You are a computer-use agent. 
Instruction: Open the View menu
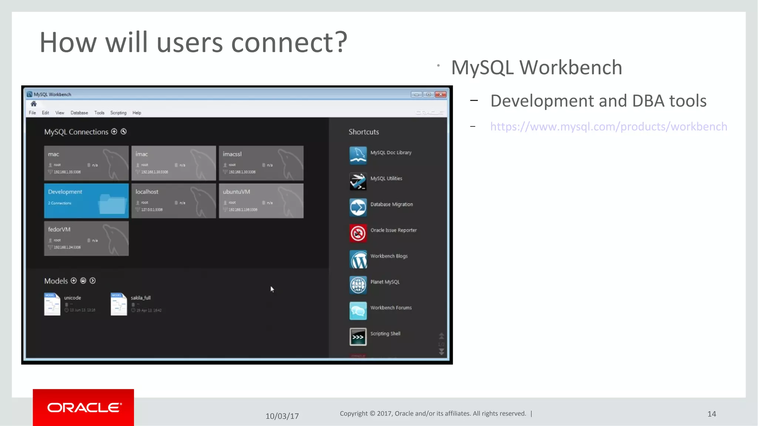60,113
